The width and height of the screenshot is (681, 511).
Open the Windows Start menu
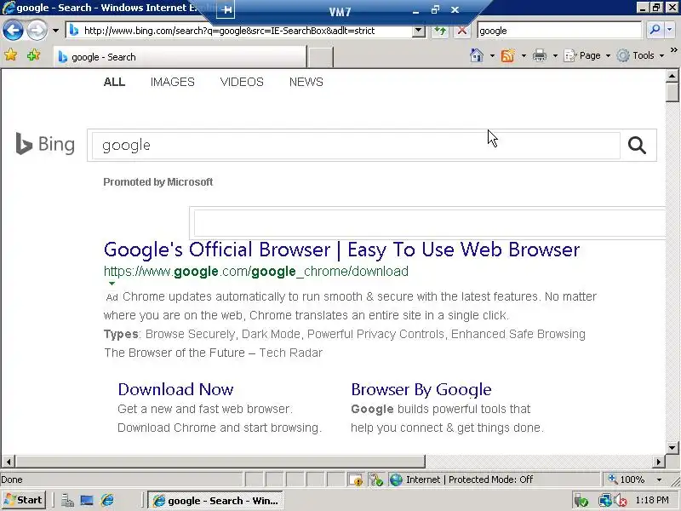[x=24, y=500]
